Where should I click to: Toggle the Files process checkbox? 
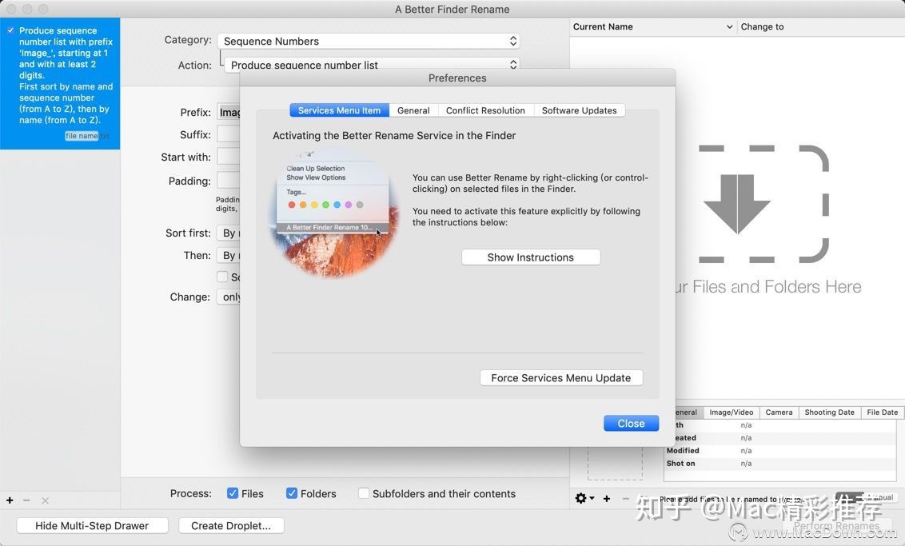coord(233,493)
